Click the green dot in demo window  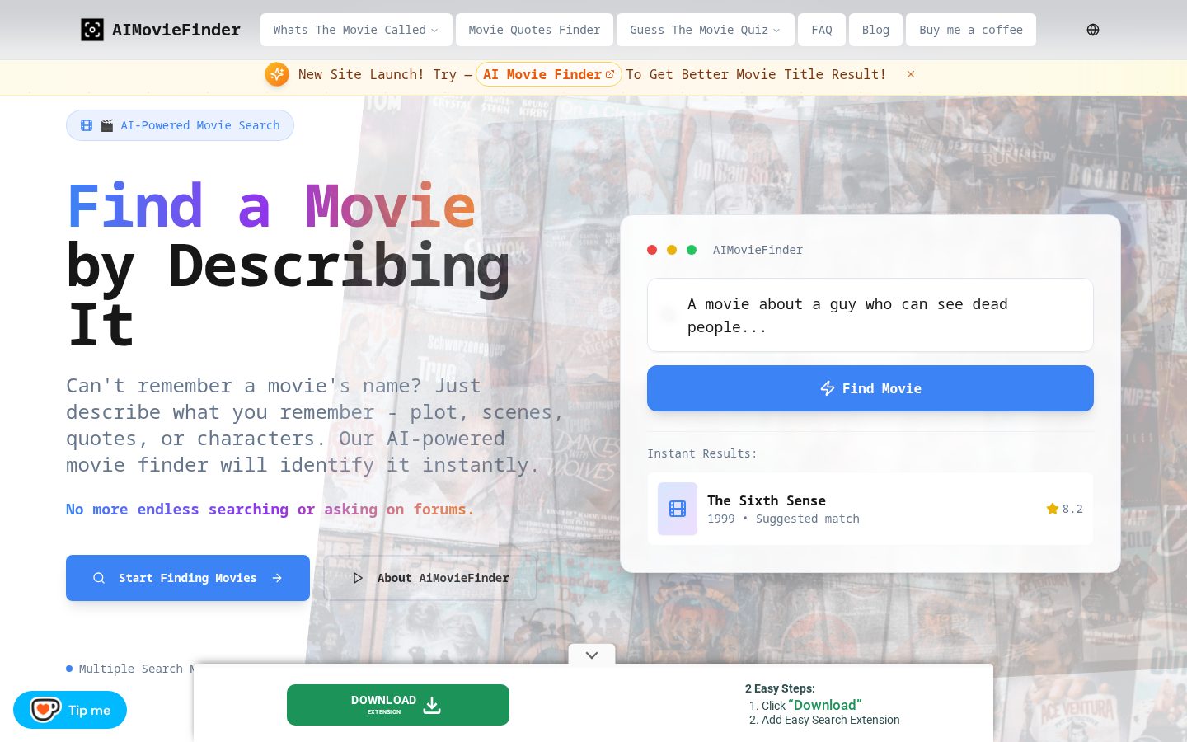[692, 250]
